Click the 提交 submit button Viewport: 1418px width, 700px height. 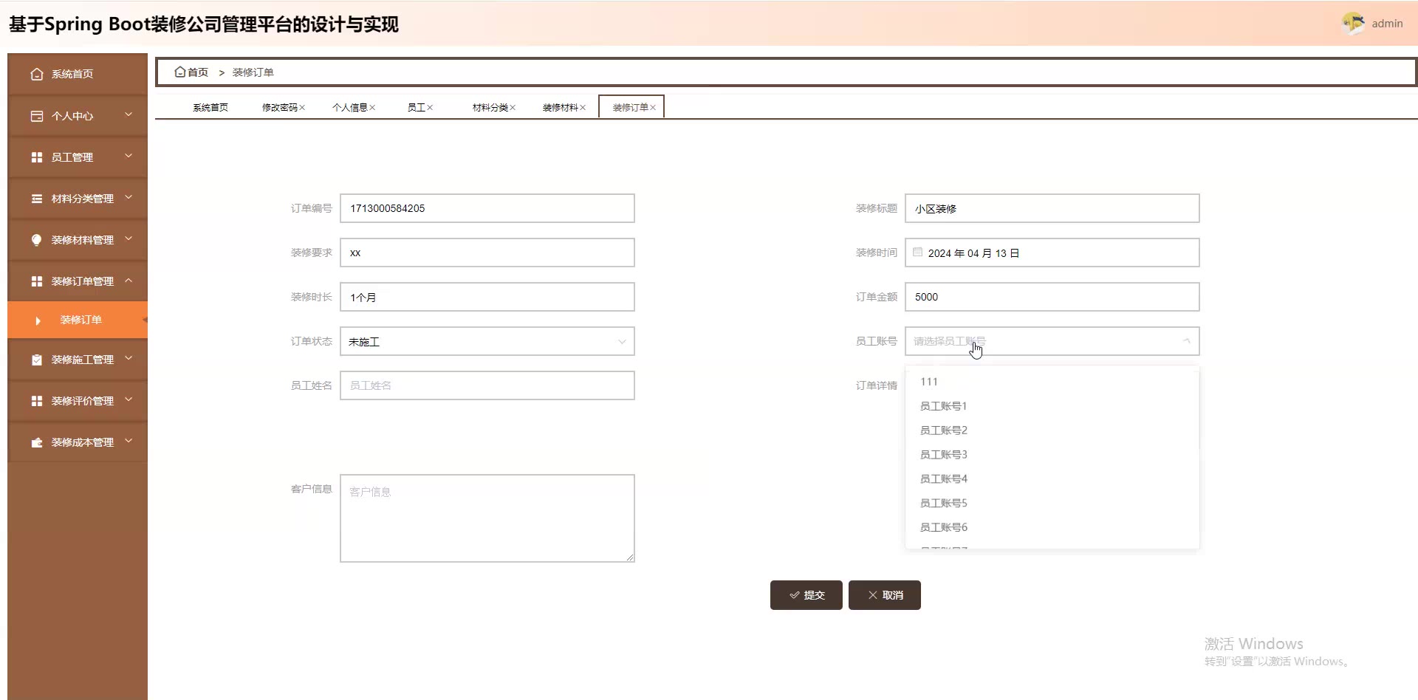pos(806,595)
